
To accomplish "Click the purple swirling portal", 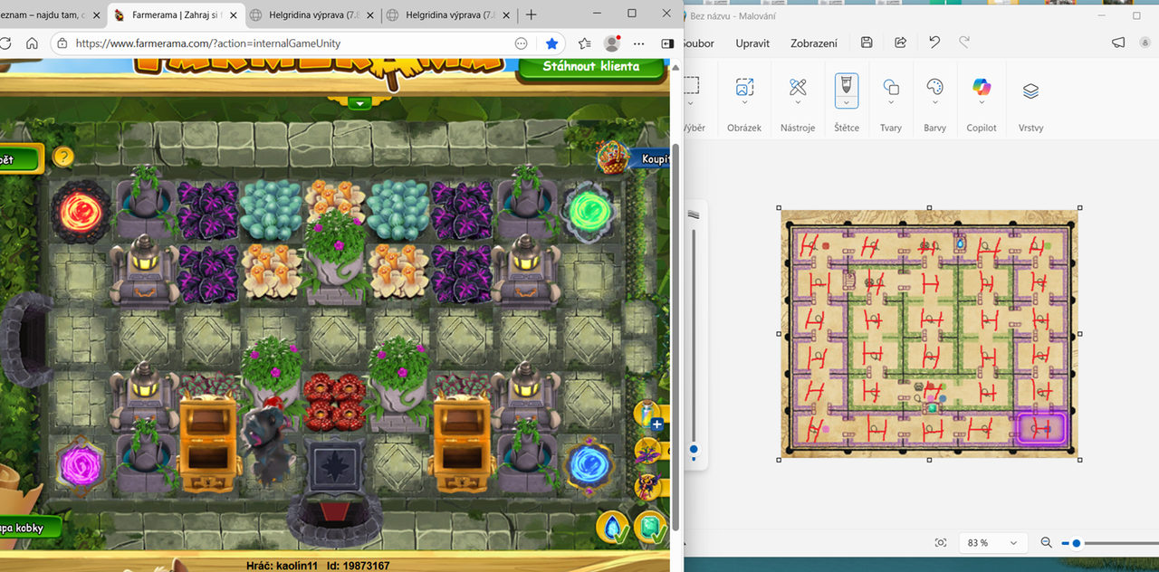I will click(81, 467).
